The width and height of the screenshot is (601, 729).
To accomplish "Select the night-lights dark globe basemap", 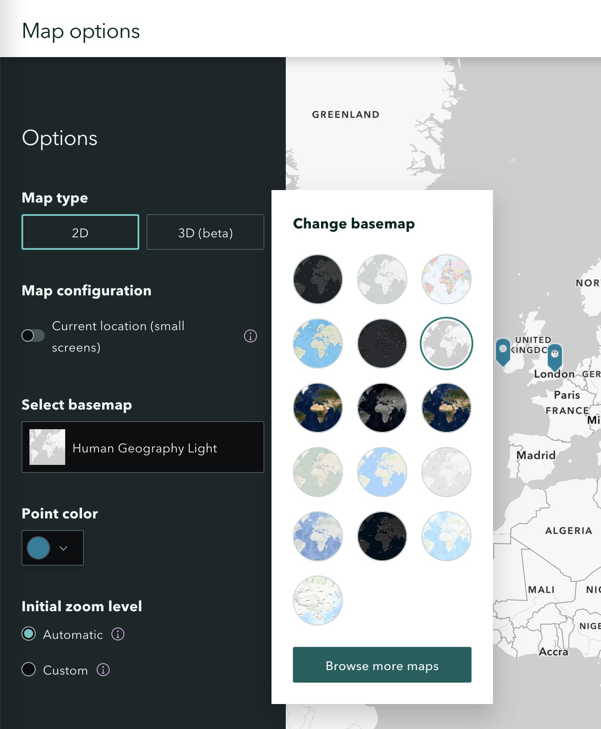I will tap(382, 408).
